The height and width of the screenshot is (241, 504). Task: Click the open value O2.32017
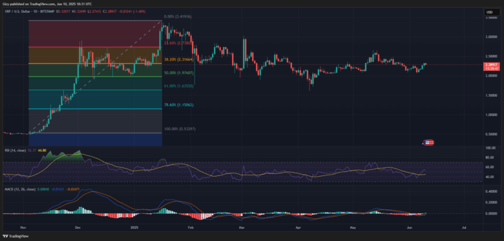click(63, 11)
